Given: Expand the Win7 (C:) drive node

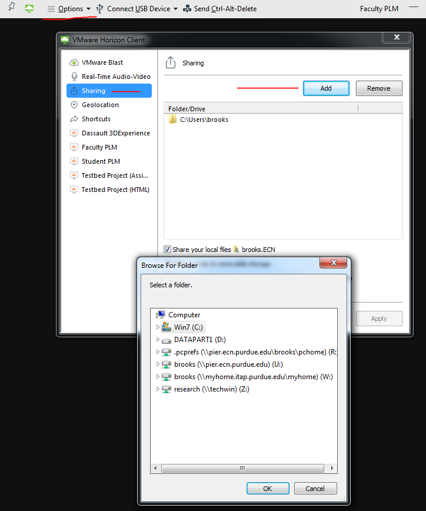Looking at the screenshot, I should (157, 327).
